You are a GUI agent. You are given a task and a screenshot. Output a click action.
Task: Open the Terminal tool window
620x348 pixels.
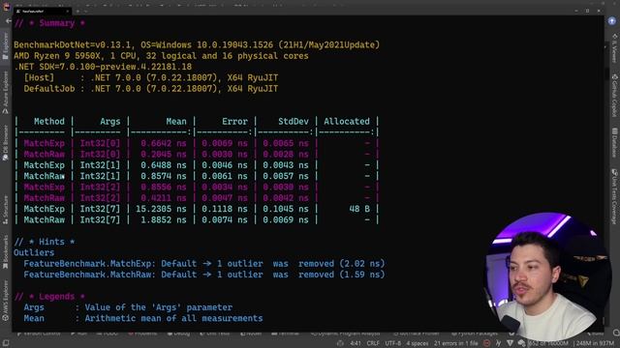click(286, 333)
